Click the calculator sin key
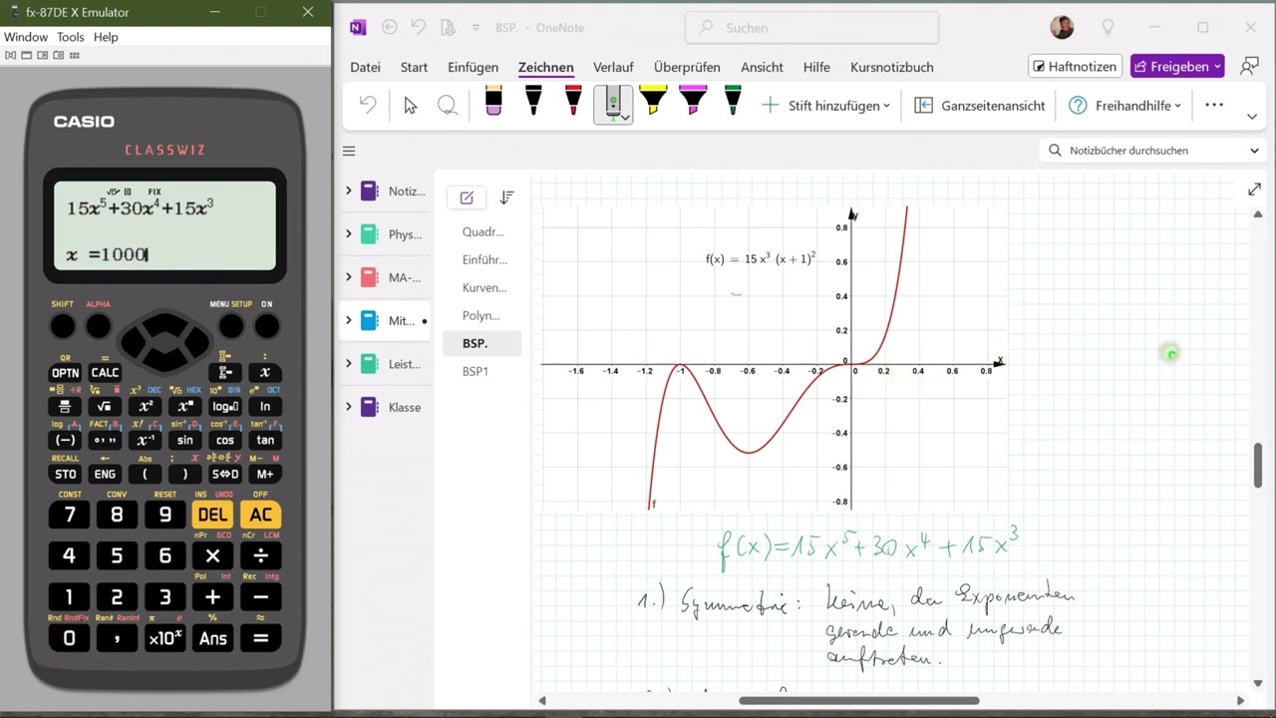 coord(184,440)
